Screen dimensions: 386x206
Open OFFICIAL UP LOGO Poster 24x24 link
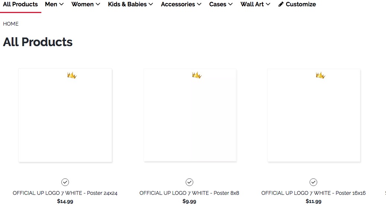(x=65, y=193)
